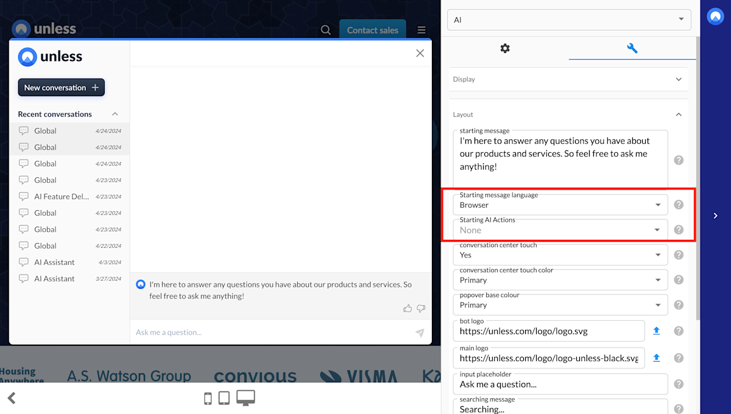The height and width of the screenshot is (414, 731).
Task: Open the search magnifier icon
Action: (325, 29)
